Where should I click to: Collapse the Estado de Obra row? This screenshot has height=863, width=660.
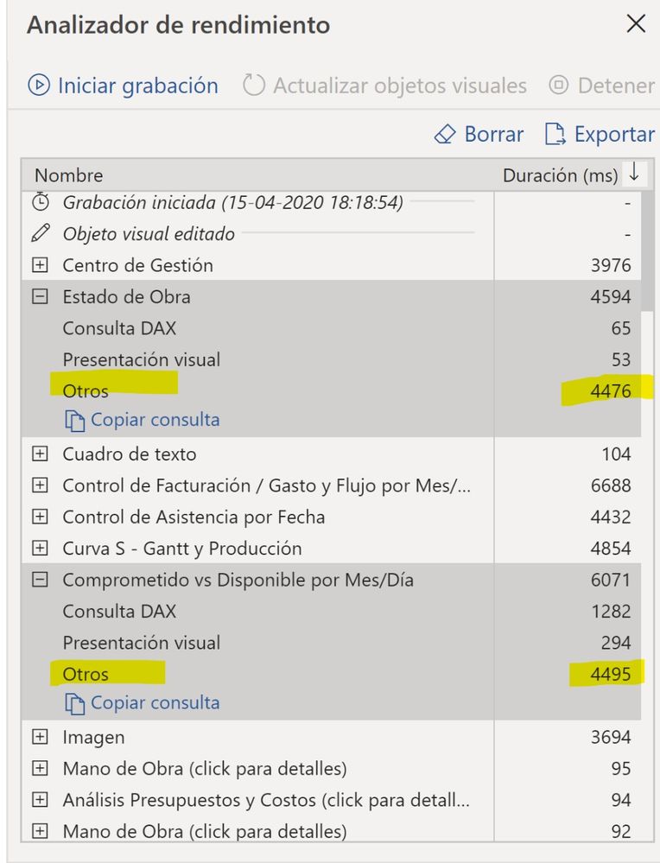coord(40,296)
